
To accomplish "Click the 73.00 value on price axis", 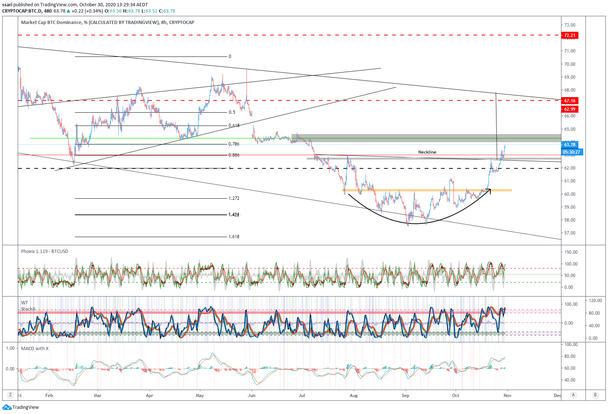I will click(x=570, y=25).
